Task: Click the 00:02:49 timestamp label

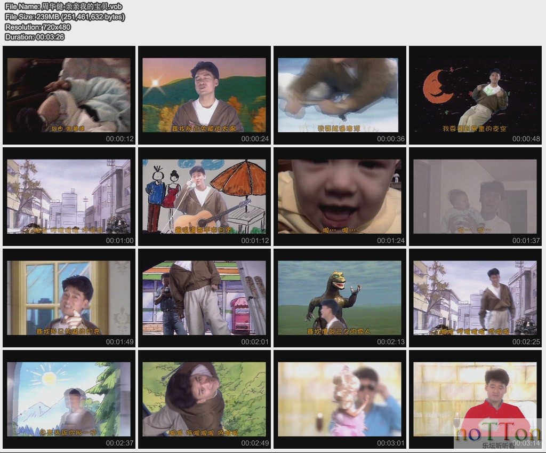Action: pos(255,443)
